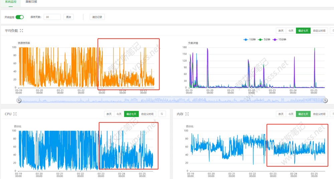Viewport: 334px width, 179px height.
Task: Toggle the 5分钟 load legend series
Action: pos(264,40)
